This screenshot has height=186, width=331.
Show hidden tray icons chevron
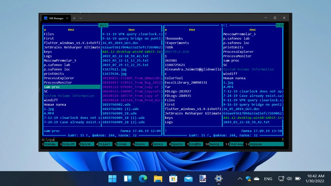(240, 179)
